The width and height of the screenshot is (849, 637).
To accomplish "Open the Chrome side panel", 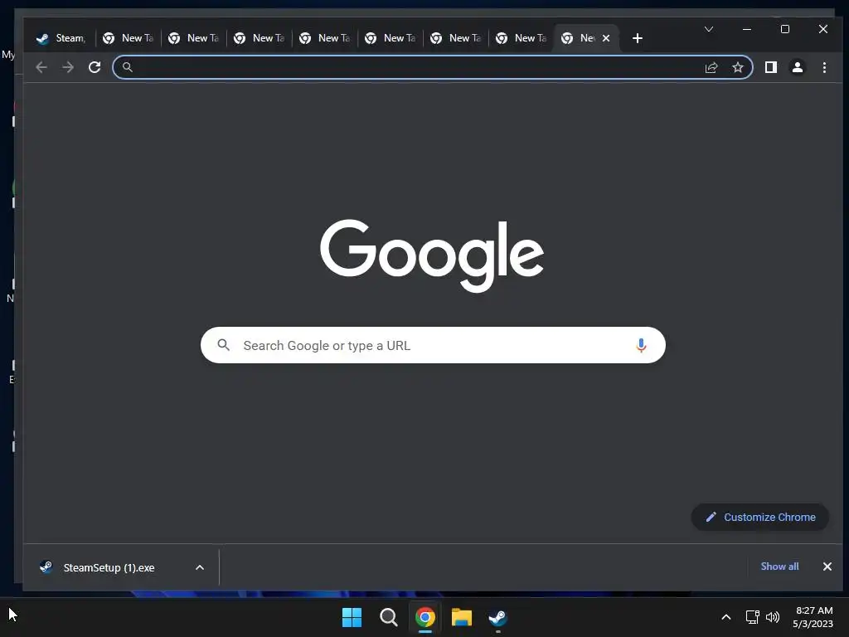I will (x=770, y=67).
